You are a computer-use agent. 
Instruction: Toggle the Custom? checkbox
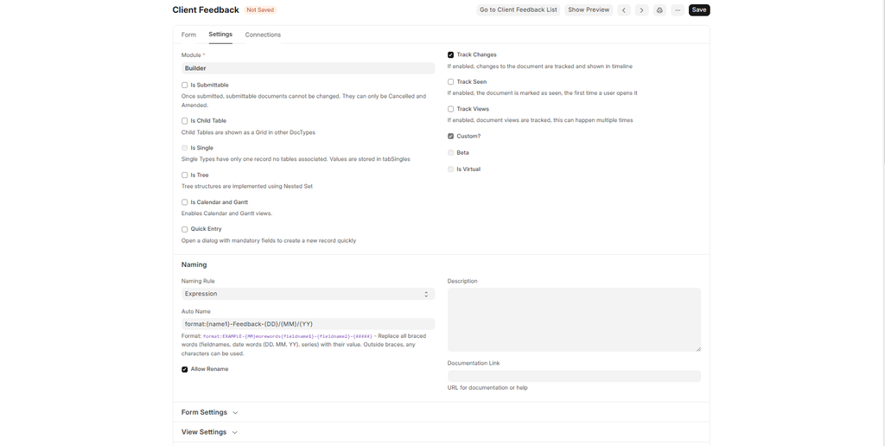point(450,136)
